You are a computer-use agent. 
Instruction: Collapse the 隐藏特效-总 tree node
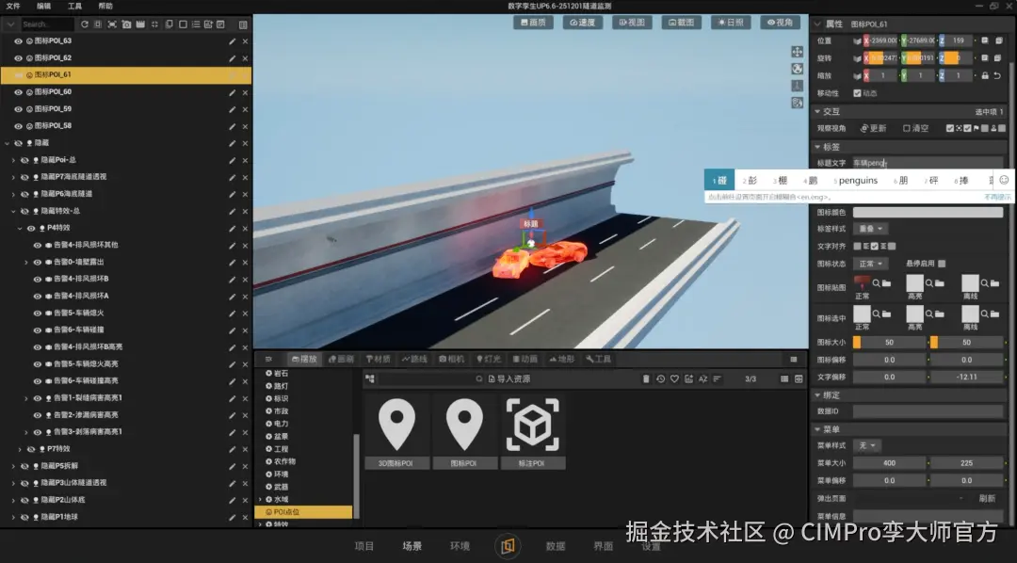pyautogui.click(x=13, y=212)
